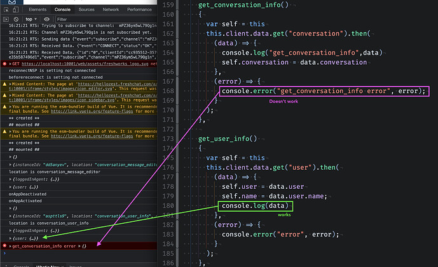
Task: Click the "location is conversation_user_info" log
Action: pyautogui.click(x=48, y=223)
